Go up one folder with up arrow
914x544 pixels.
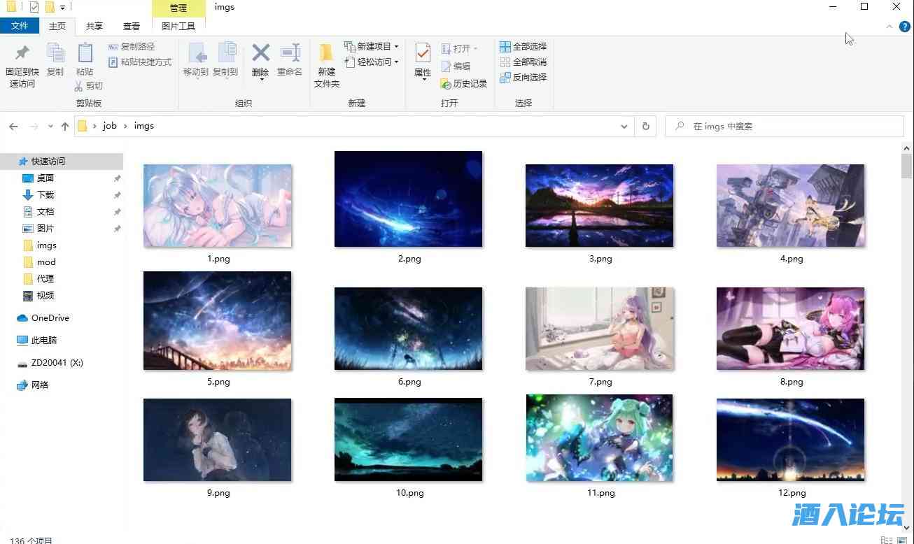(x=65, y=127)
